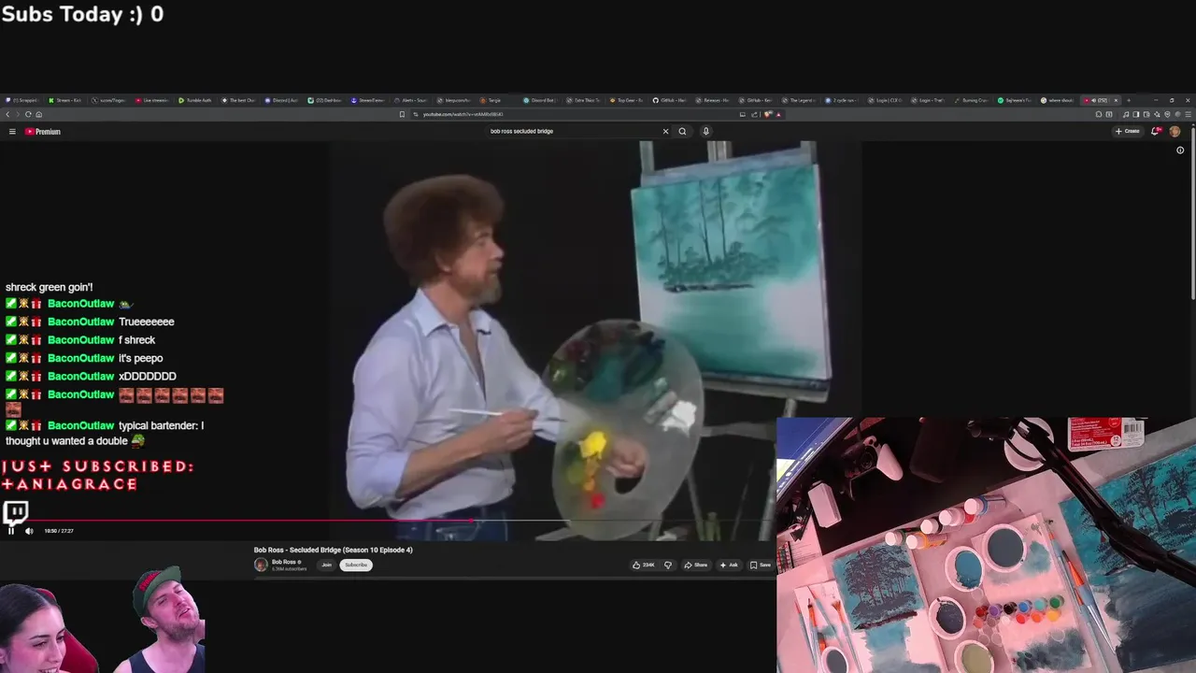Image resolution: width=1196 pixels, height=673 pixels.
Task: Click the Twitch logo in the overlay
Action: (16, 511)
